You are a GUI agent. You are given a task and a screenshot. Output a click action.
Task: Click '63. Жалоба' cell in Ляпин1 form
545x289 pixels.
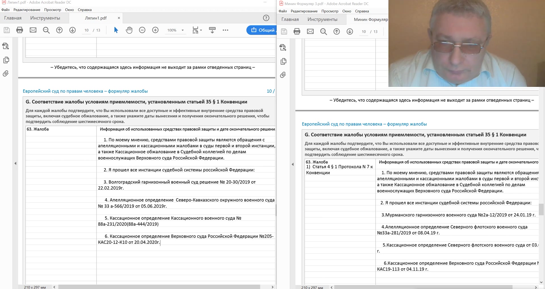pyautogui.click(x=61, y=129)
